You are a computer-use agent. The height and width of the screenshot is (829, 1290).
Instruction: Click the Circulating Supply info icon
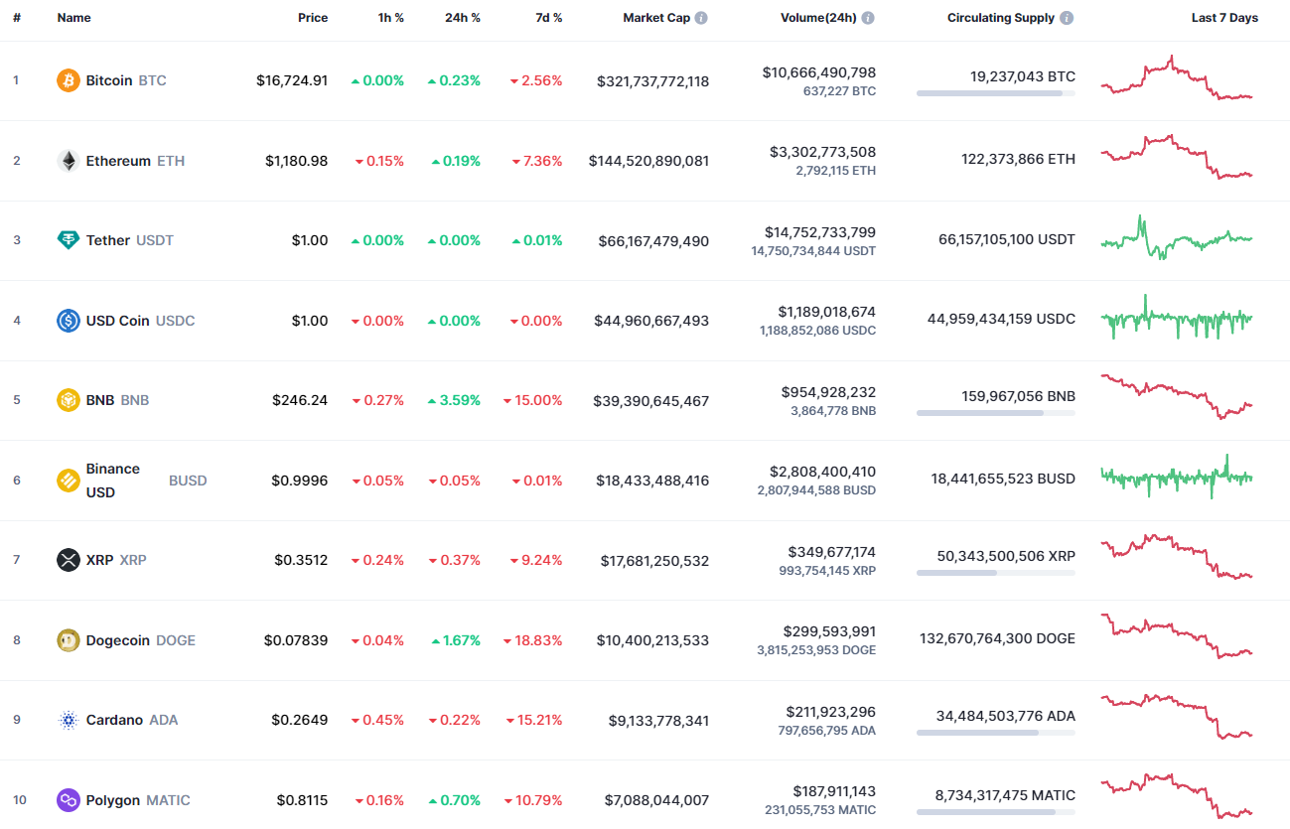[1066, 16]
